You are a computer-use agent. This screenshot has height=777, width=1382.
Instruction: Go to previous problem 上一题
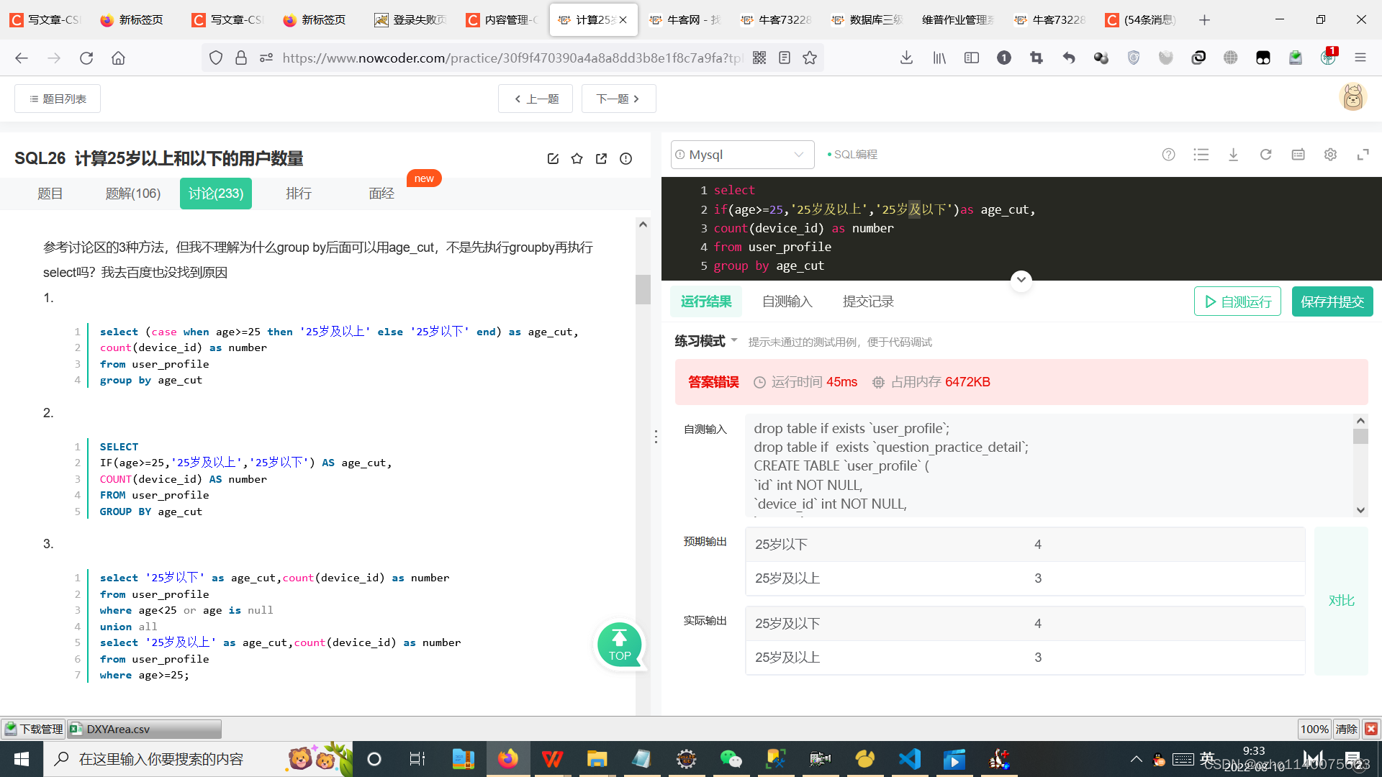tap(536, 99)
